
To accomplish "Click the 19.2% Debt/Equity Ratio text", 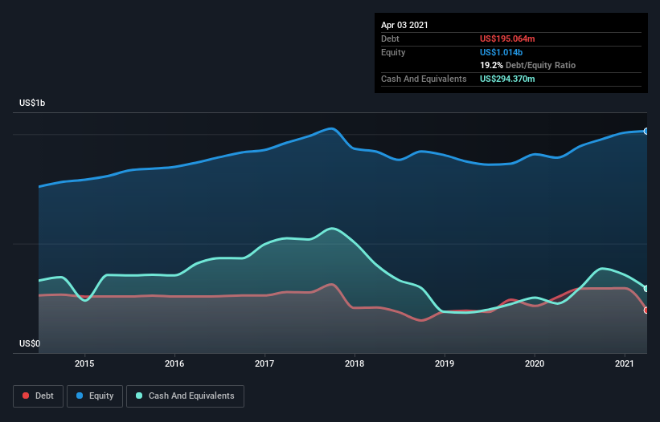I will (x=528, y=65).
